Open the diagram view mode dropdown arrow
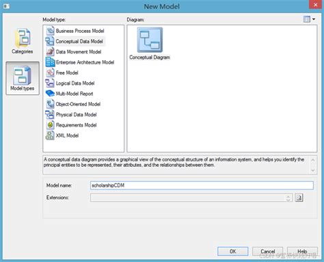The height and width of the screenshot is (262, 324). tap(314, 19)
